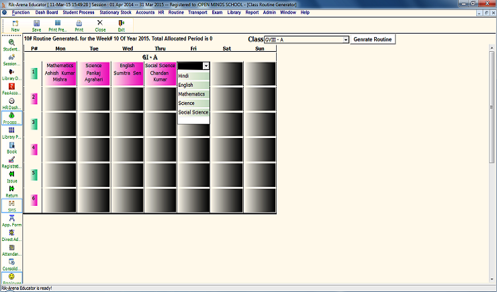Click the period 2 row number button
The width and height of the screenshot is (497, 292).
click(34, 98)
